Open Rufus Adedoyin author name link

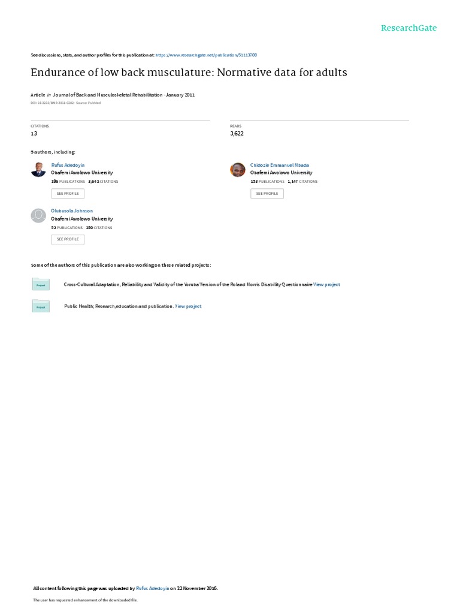coord(68,165)
